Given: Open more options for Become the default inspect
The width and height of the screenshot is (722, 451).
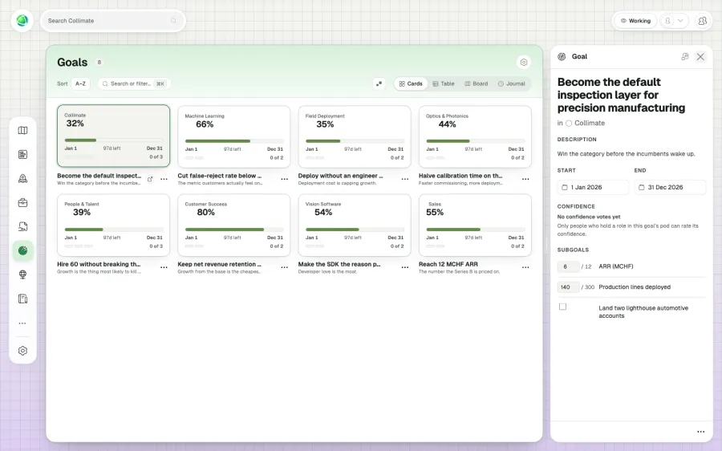Looking at the screenshot, I should (x=164, y=179).
